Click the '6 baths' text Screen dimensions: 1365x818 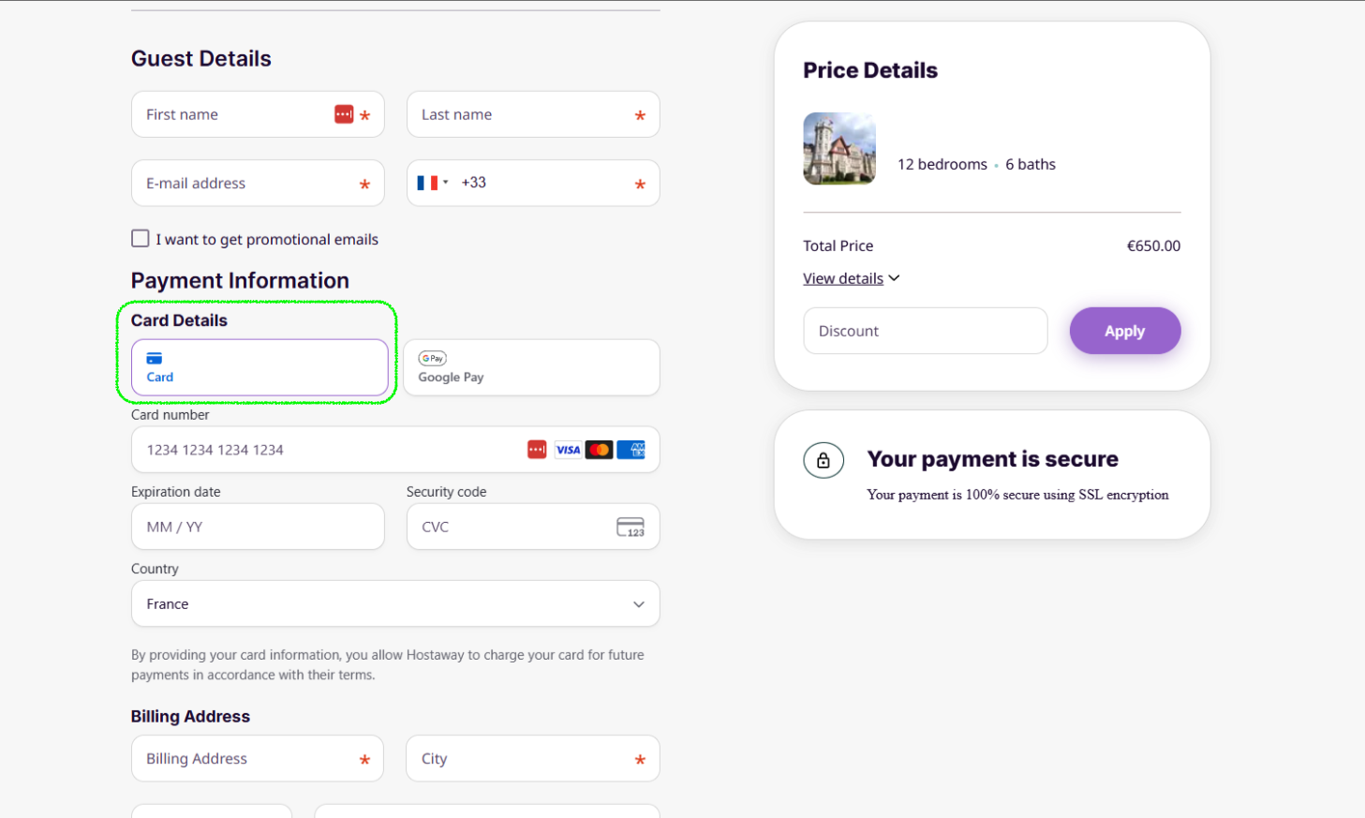[x=1031, y=164]
